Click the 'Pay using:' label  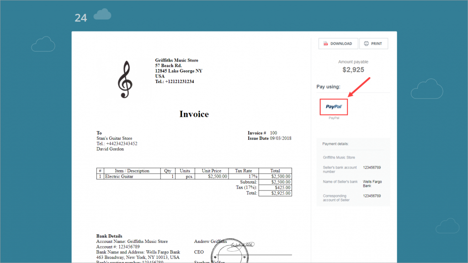[x=328, y=87]
